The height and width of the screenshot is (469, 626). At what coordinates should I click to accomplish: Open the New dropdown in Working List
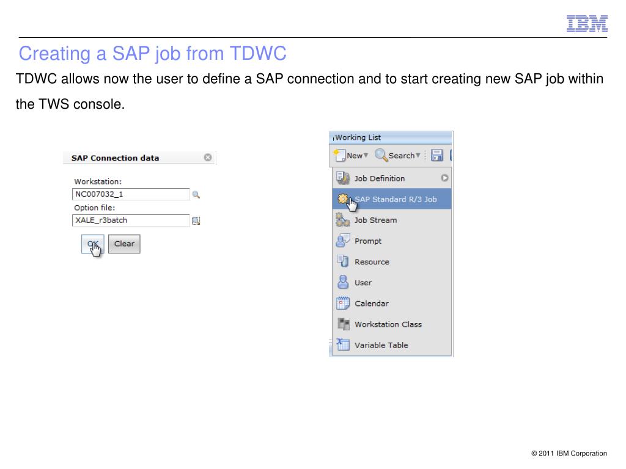(351, 156)
